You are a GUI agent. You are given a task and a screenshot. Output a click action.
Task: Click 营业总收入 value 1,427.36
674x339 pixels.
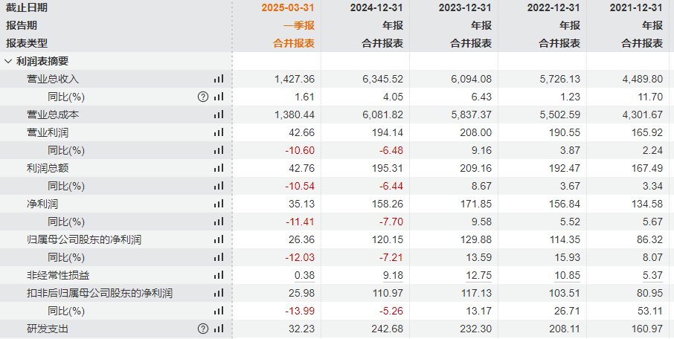294,79
